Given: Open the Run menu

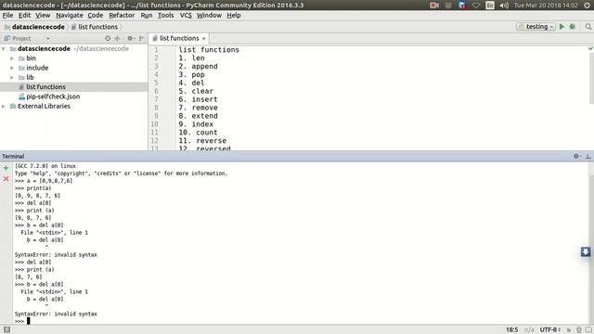Looking at the screenshot, I should click(x=147, y=15).
